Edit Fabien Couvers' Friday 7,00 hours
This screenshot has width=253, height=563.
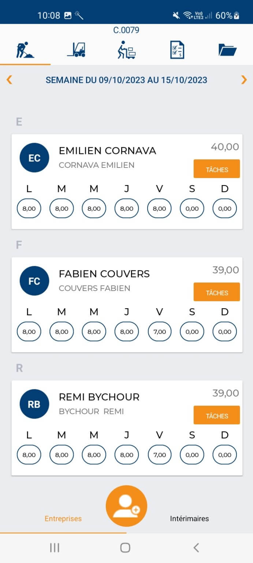point(159,332)
